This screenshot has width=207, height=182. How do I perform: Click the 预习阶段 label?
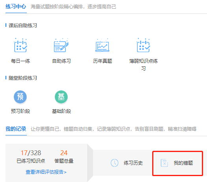pyautogui.click(x=21, y=111)
